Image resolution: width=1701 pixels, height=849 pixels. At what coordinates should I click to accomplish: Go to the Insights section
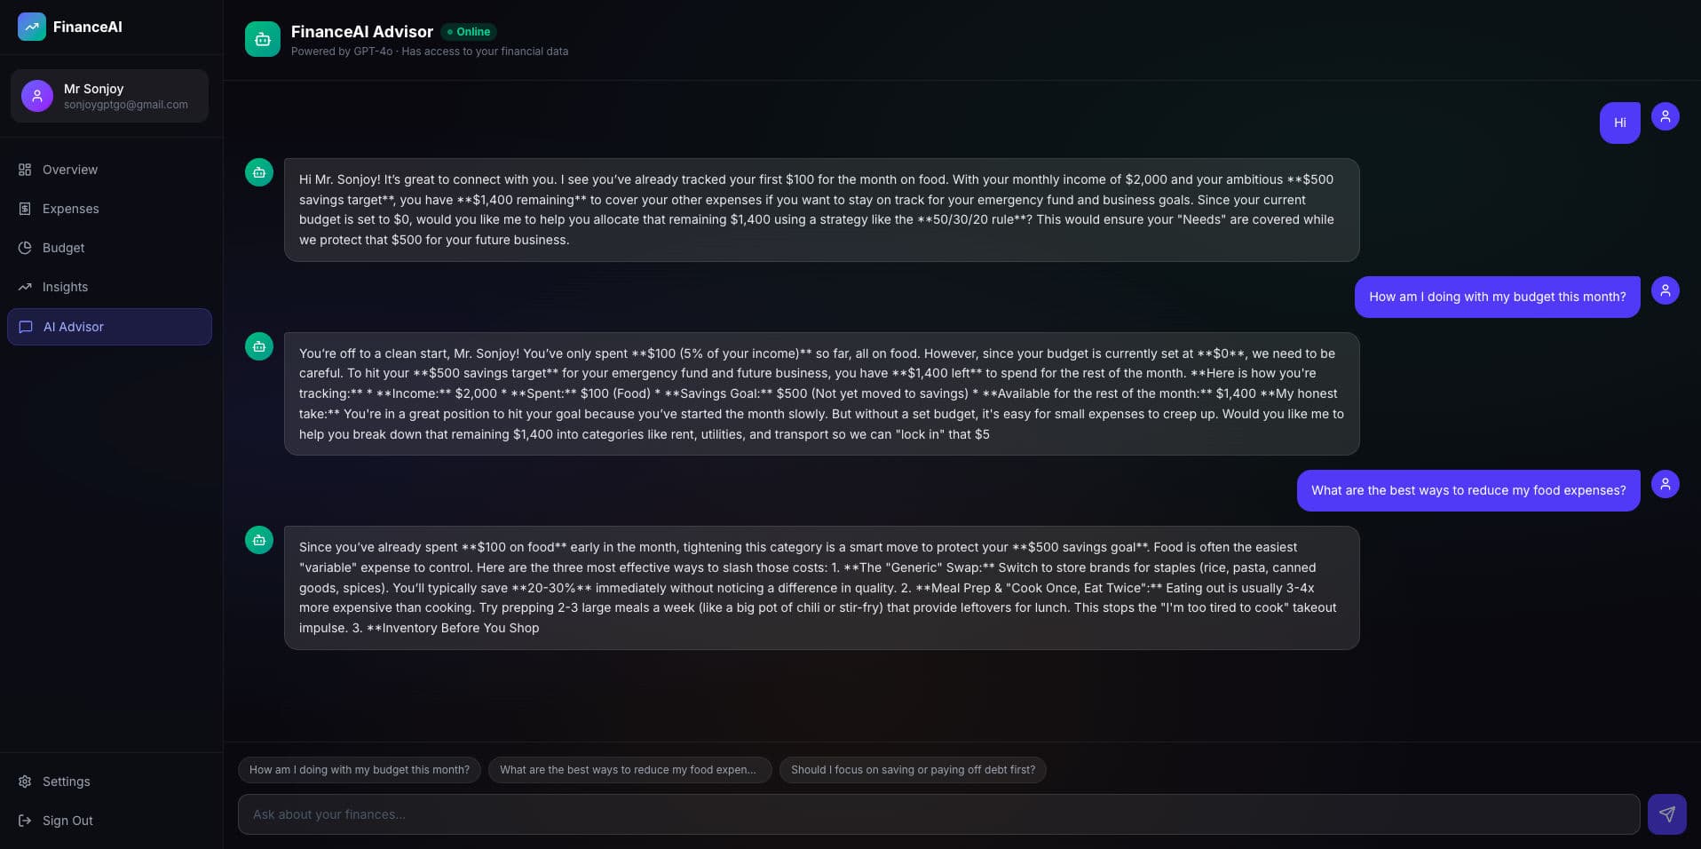pyautogui.click(x=65, y=287)
